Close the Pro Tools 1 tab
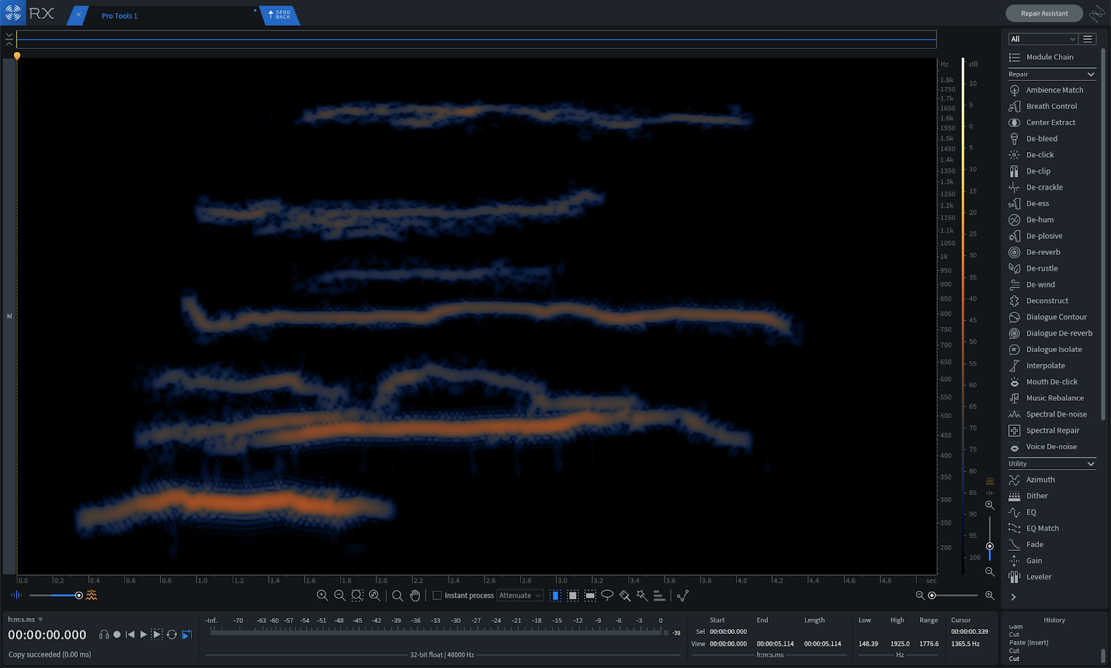This screenshot has width=1111, height=668. pyautogui.click(x=78, y=15)
